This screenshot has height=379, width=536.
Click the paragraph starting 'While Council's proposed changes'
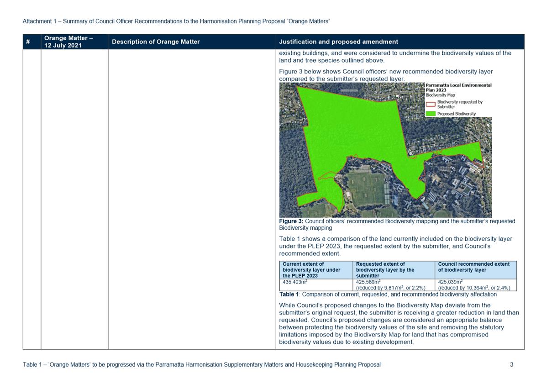tap(399, 324)
